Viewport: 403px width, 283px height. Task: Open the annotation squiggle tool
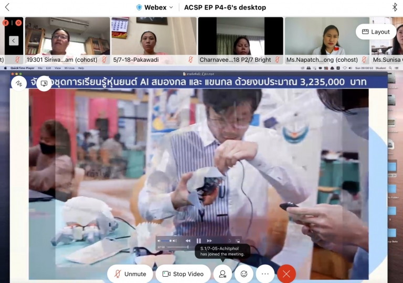(x=19, y=83)
